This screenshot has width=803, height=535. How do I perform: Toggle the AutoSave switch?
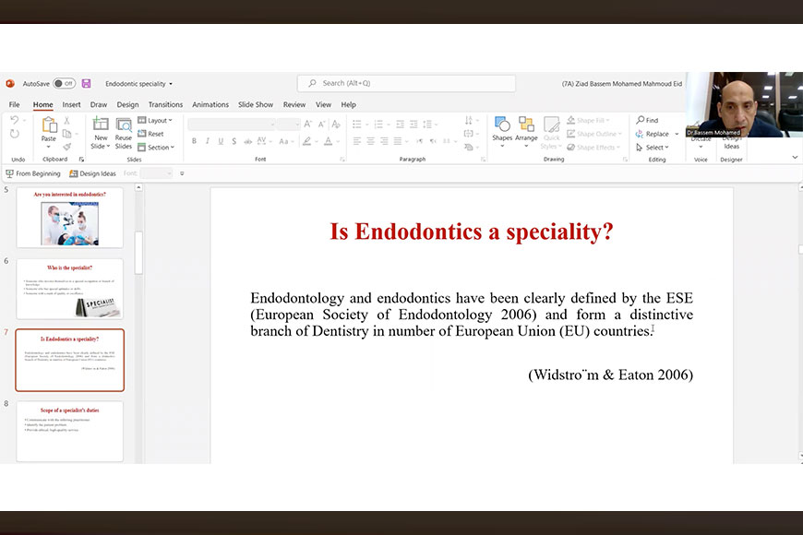click(64, 83)
